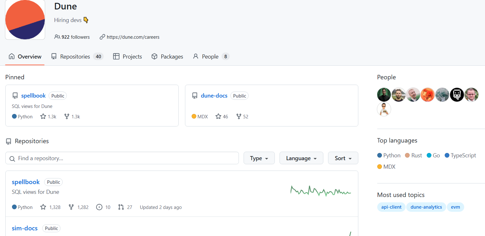Screen dimensions: 485x236
Task: Click star icon in spellbook repository list row
Action: point(43,207)
